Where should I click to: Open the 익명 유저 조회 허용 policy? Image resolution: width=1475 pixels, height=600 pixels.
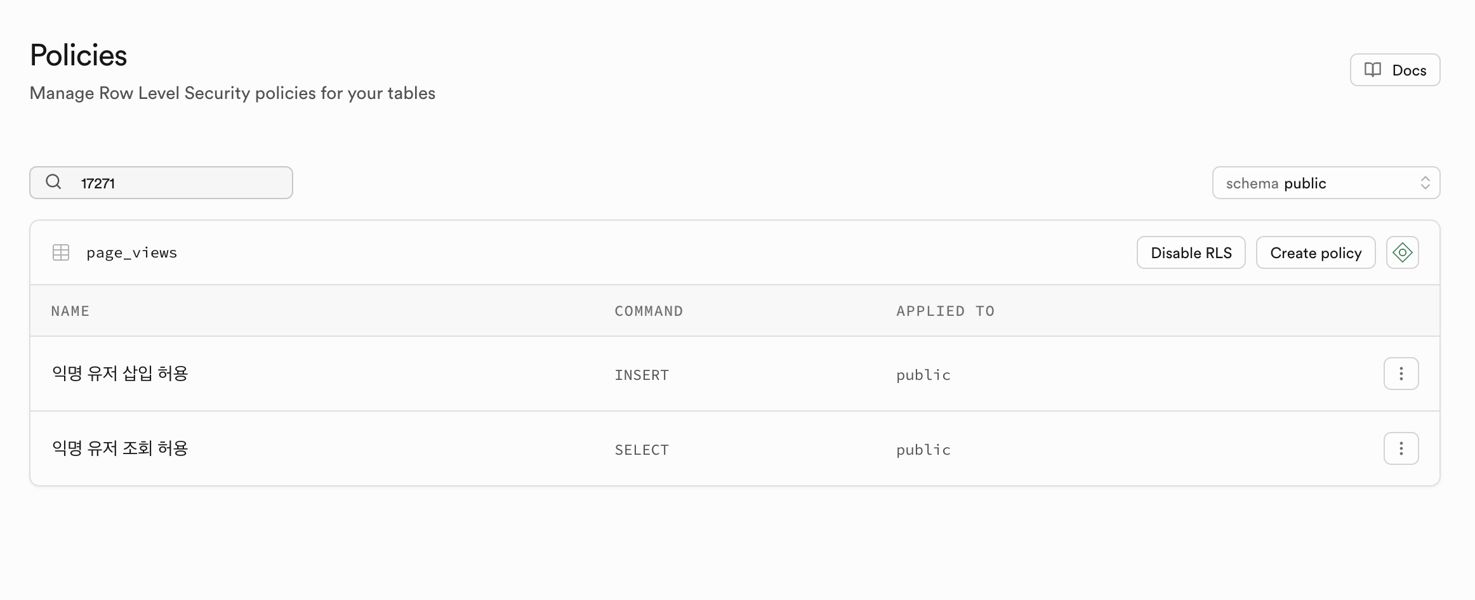tap(120, 448)
